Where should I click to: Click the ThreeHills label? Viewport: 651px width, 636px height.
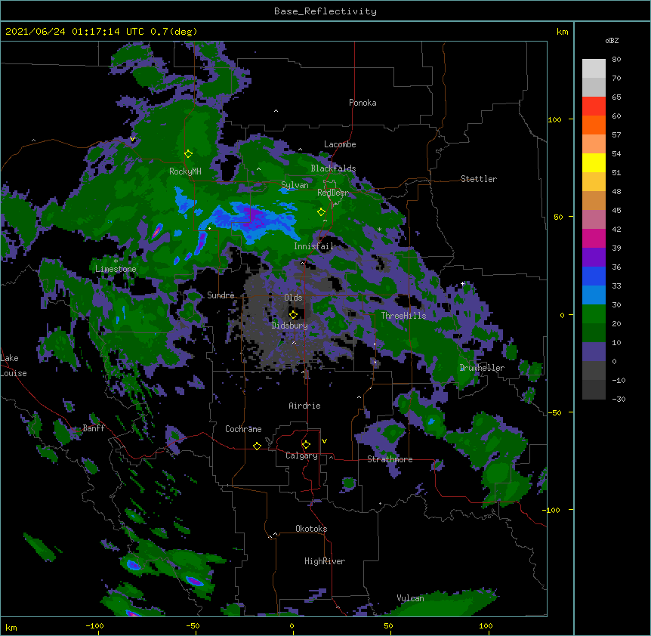click(403, 316)
